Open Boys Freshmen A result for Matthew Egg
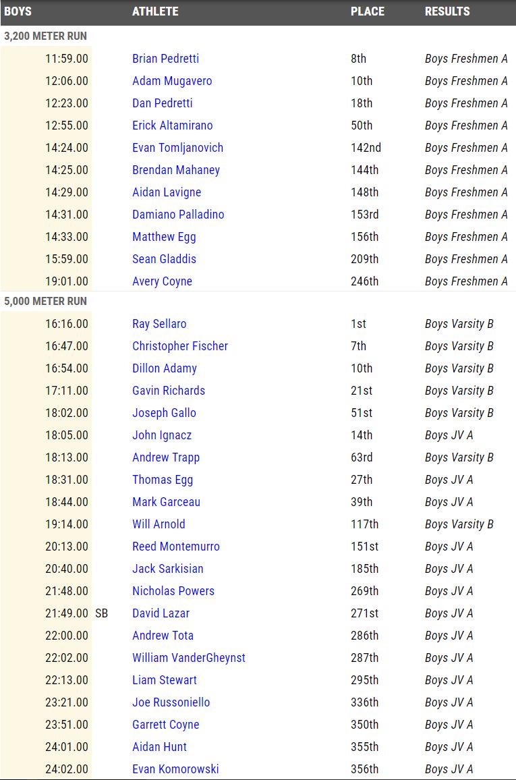Image resolution: width=516 pixels, height=780 pixels. (466, 237)
